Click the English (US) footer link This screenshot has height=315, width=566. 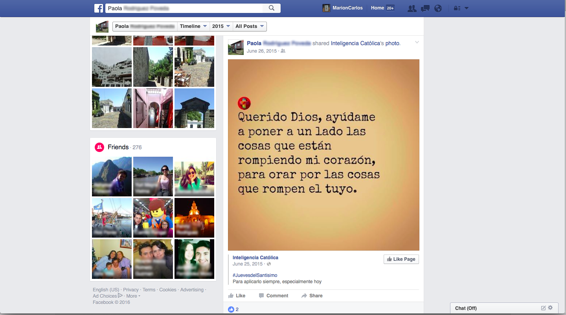coord(106,290)
